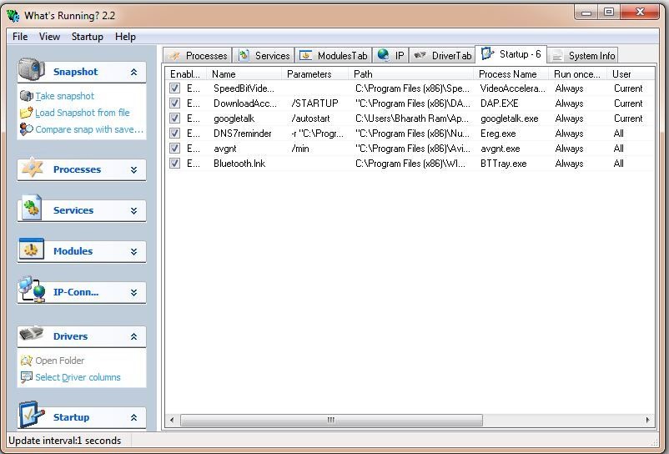The image size is (669, 454).
Task: Click the Startup checklist icon in sidebar
Action: pyautogui.click(x=32, y=416)
